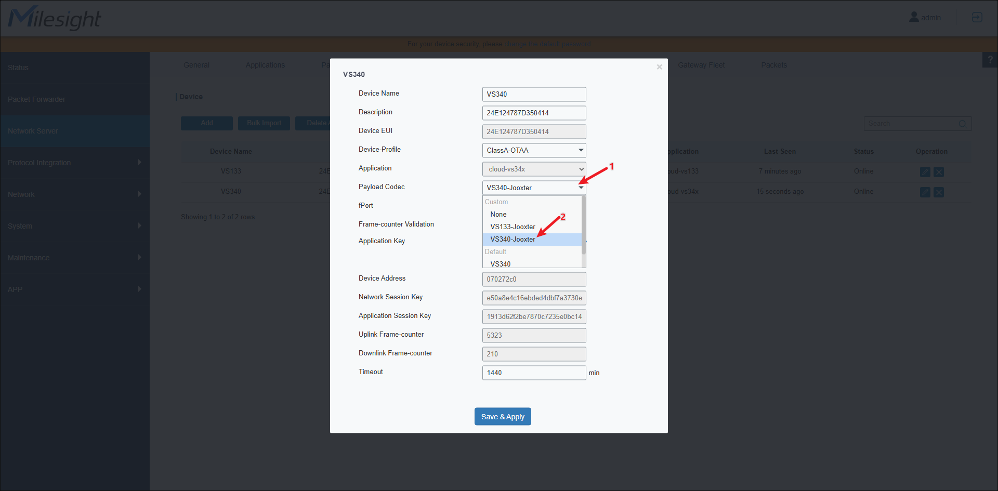
Task: Choose default VS340 codec option
Action: pos(532,263)
